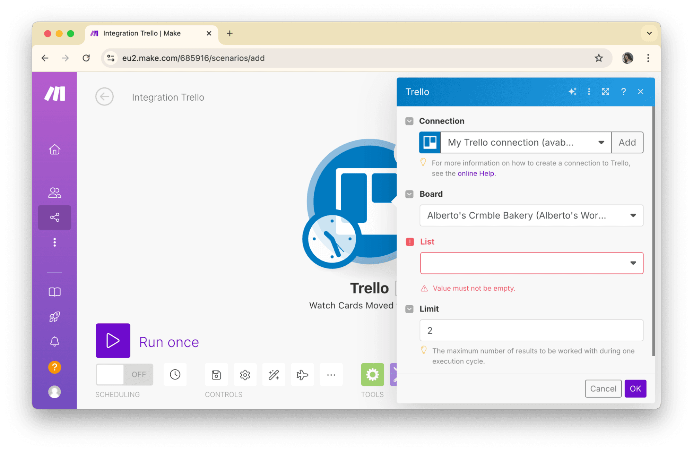Open notifications bell in sidebar
The image size is (693, 452).
pos(54,342)
